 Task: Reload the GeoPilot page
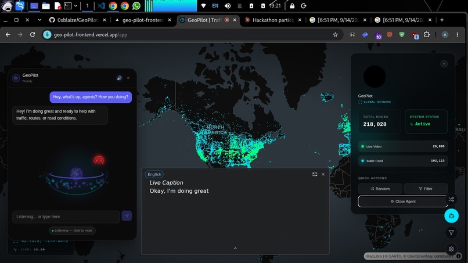click(x=33, y=35)
